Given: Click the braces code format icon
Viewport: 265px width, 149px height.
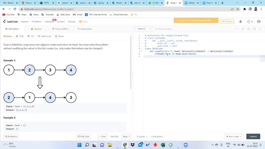Looking at the screenshot, I should coord(243,29).
